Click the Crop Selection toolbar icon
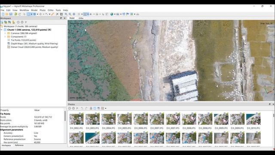This screenshot has height=155, width=275. (x=61, y=14)
